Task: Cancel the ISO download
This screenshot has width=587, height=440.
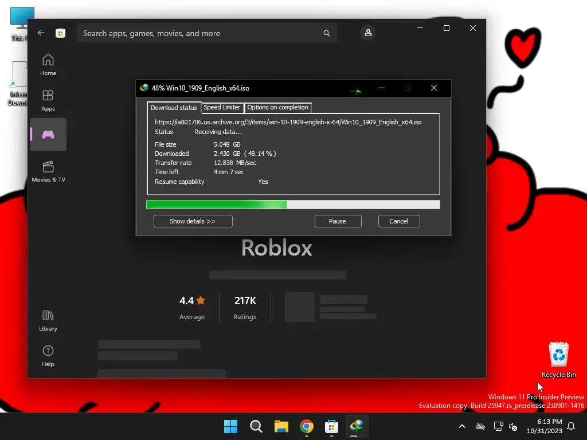Action: [399, 221]
